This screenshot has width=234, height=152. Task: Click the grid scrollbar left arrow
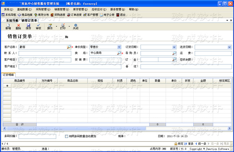[x=5, y=128]
